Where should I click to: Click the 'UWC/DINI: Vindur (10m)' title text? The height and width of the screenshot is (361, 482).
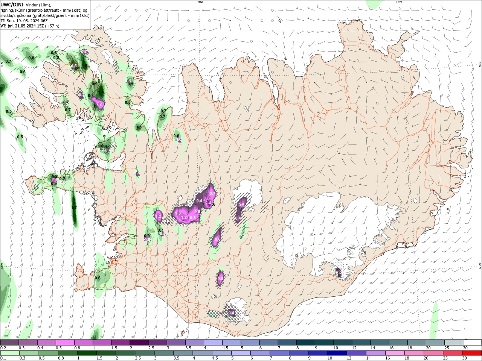tap(26, 5)
